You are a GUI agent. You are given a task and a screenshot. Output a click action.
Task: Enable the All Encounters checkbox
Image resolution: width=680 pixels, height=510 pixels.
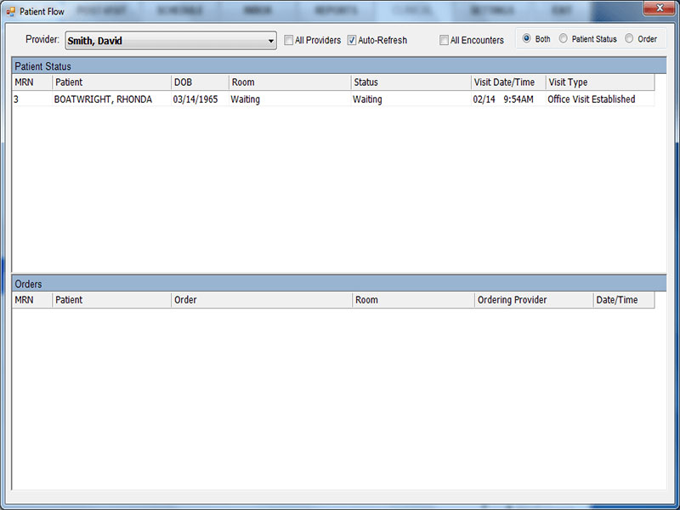click(x=444, y=40)
